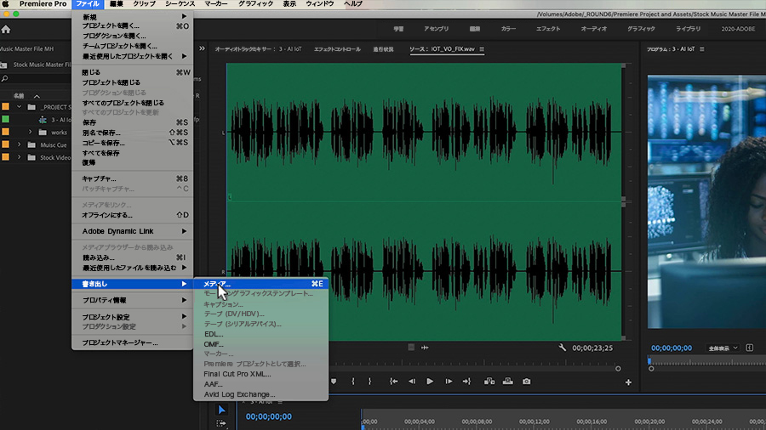Open the エフェクトコントロール panel tab

click(x=337, y=49)
